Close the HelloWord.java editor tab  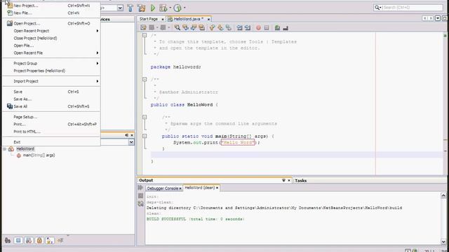tap(209, 19)
